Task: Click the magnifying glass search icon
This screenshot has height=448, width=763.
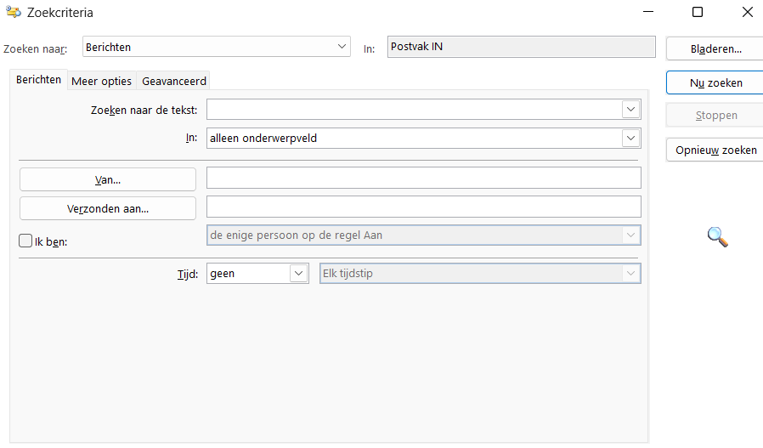Action: pos(718,237)
